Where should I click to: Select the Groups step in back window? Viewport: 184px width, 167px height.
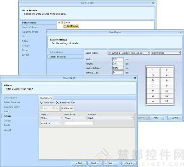pyautogui.click(x=26, y=46)
